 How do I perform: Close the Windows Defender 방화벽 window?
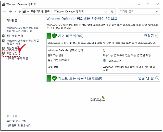tap(158, 4)
